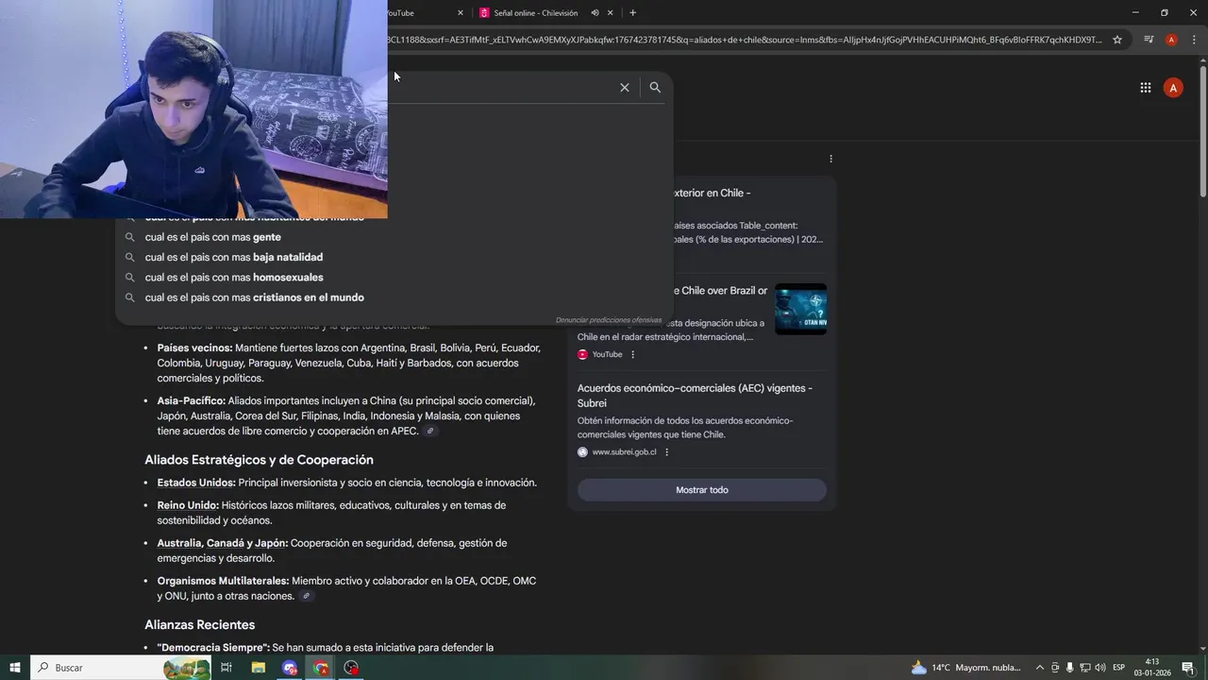The image size is (1208, 680).
Task: Open Task View on the taskbar
Action: (x=226, y=668)
